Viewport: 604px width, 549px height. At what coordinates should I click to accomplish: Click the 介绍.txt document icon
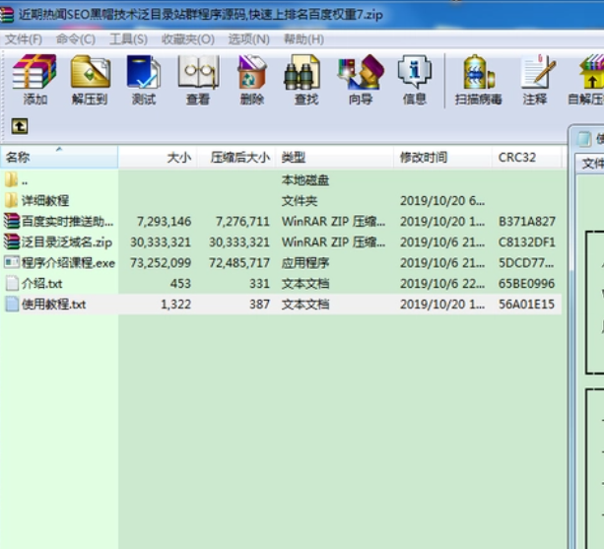click(12, 284)
